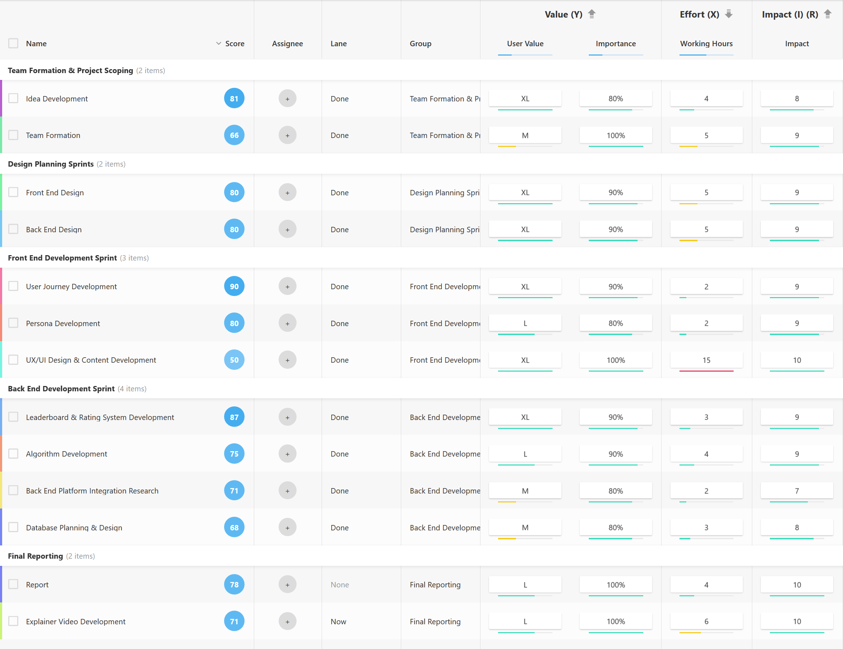Sort by the Importance column header
The image size is (843, 649).
pyautogui.click(x=615, y=44)
